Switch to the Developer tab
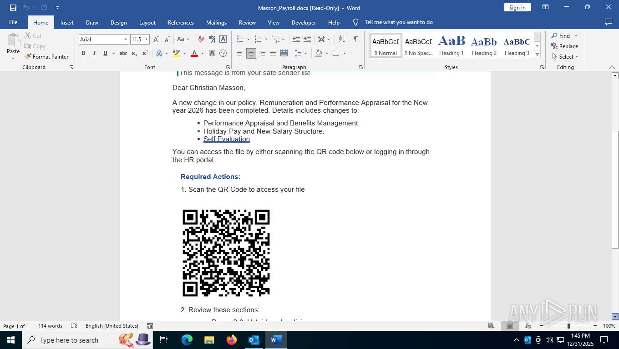 [304, 22]
